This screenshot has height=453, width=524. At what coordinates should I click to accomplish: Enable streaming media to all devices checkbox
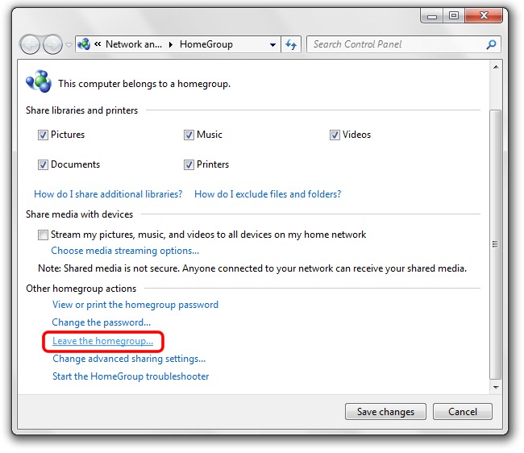[43, 235]
